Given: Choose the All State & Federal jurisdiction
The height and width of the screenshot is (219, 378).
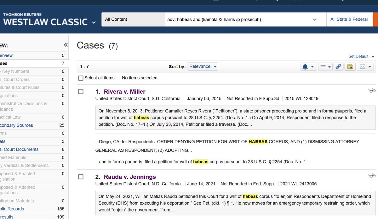Looking at the screenshot, I should tap(349, 19).
